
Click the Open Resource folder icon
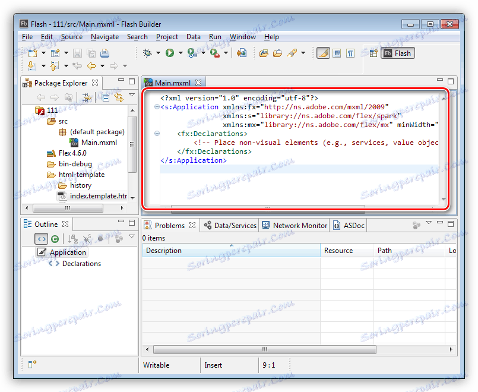(x=277, y=53)
